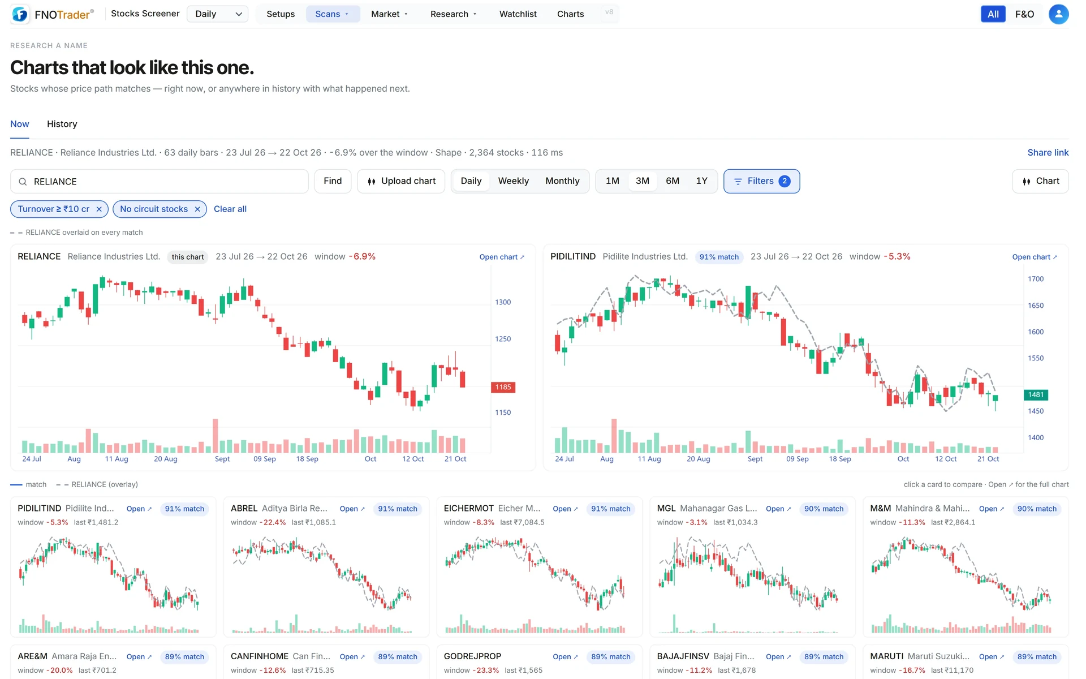Viewport: 1086px width, 679px height.
Task: Choose the 6M window length
Action: pos(673,181)
